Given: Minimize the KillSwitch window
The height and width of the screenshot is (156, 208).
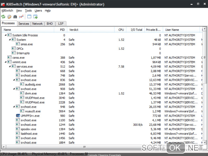Looking at the screenshot, I should pyautogui.click(x=191, y=4).
